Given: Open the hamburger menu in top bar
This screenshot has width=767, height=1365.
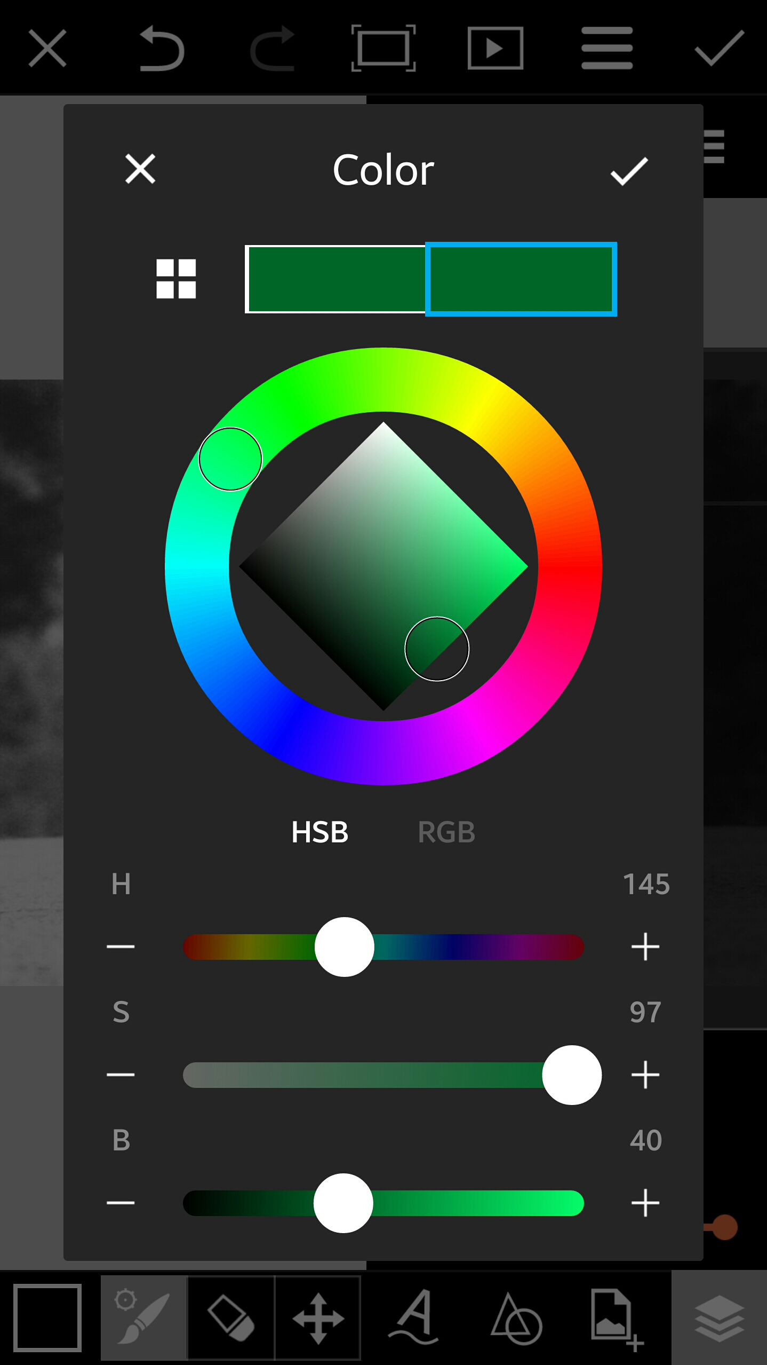Looking at the screenshot, I should 607,48.
